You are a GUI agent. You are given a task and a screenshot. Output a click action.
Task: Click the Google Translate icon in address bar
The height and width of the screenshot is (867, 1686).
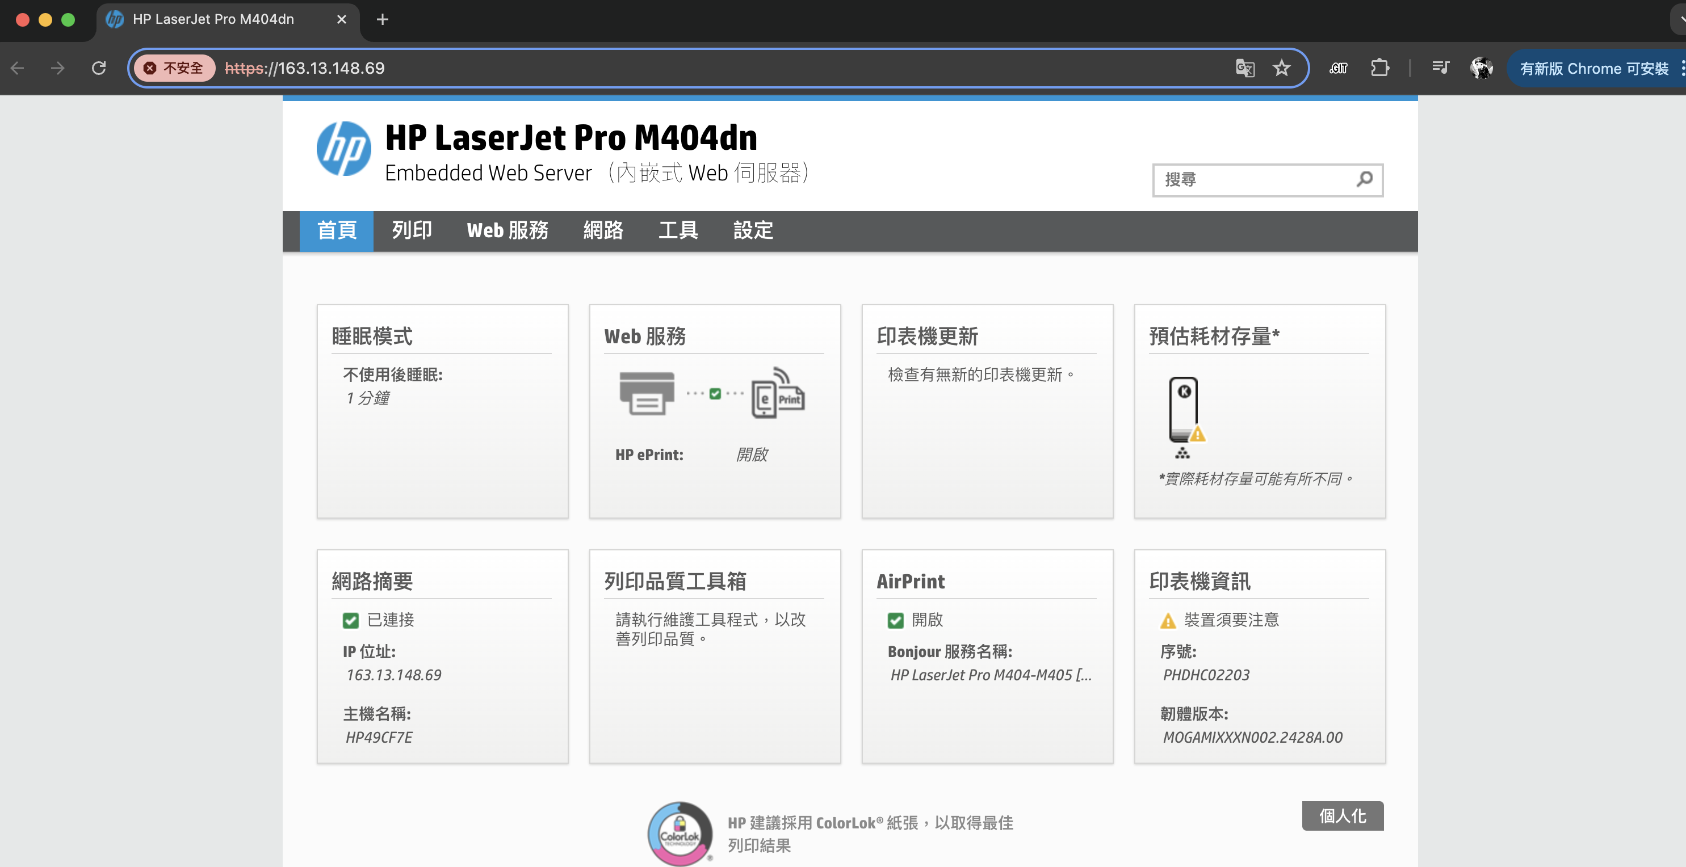(x=1244, y=68)
